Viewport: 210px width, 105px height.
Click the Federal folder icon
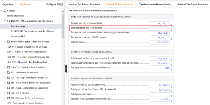point(5,11)
